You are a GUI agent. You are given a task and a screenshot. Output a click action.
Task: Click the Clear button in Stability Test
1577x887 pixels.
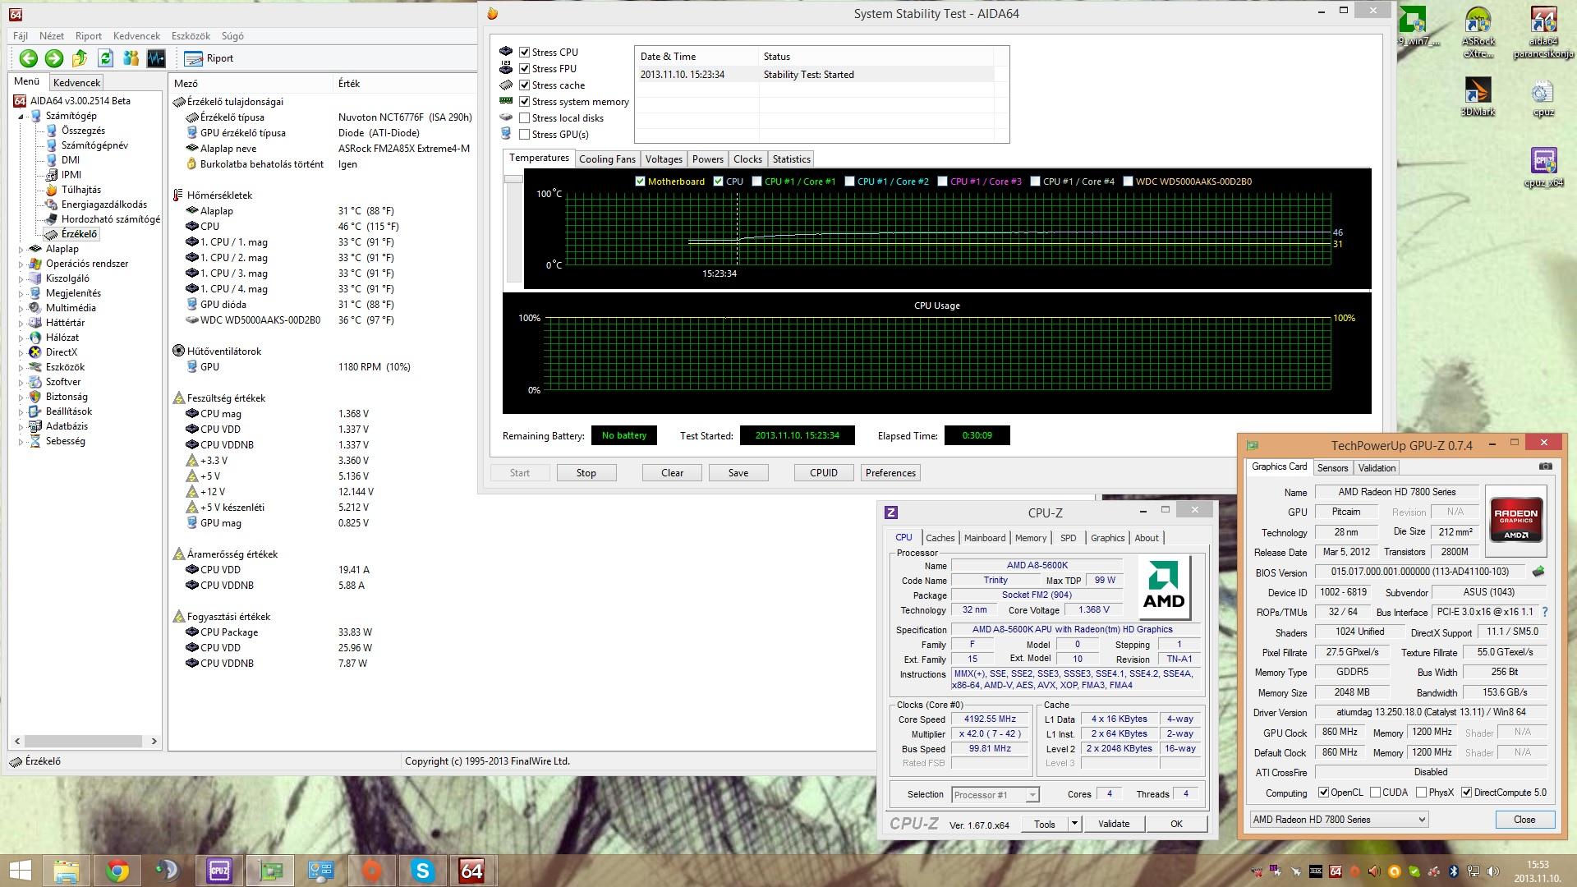[x=672, y=473]
